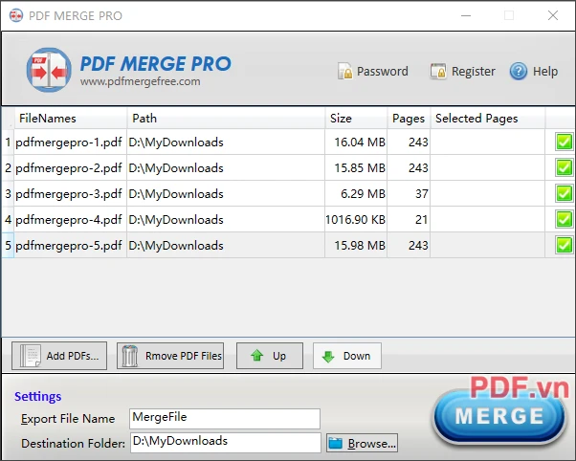The width and height of the screenshot is (576, 461).
Task: Click the trash can icon for removing files
Action: click(x=129, y=356)
